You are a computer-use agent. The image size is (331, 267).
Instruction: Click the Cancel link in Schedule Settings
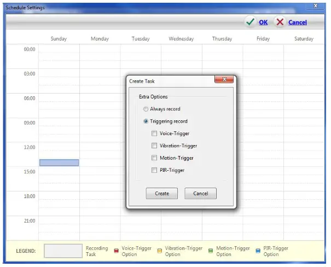click(298, 22)
